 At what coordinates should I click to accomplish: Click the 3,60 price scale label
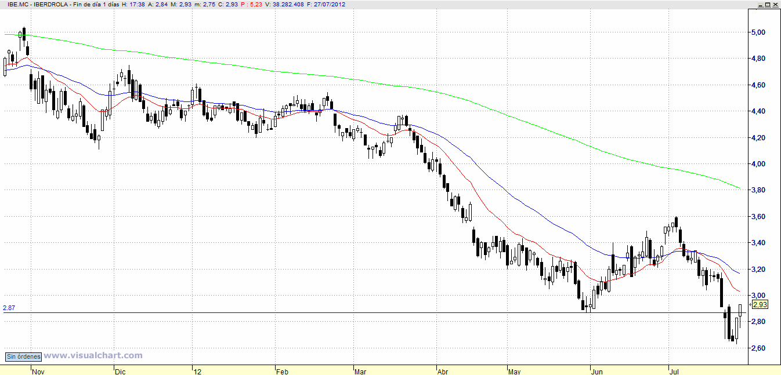[x=760, y=217]
